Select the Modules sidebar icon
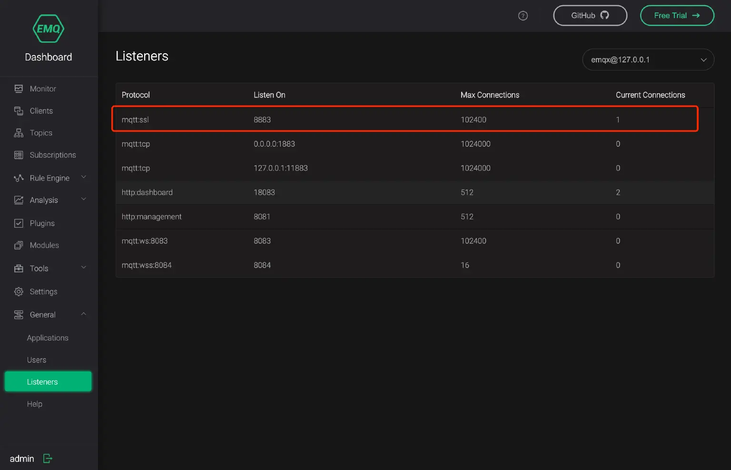The width and height of the screenshot is (731, 470). pos(43,245)
